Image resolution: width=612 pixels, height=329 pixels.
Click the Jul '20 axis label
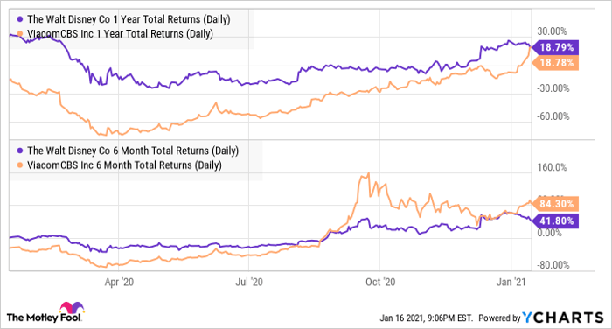tap(249, 282)
